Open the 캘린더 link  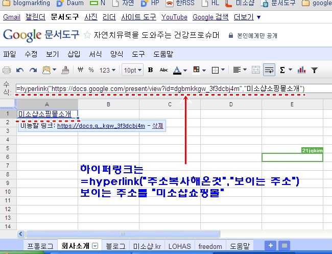pyautogui.click(x=35, y=17)
